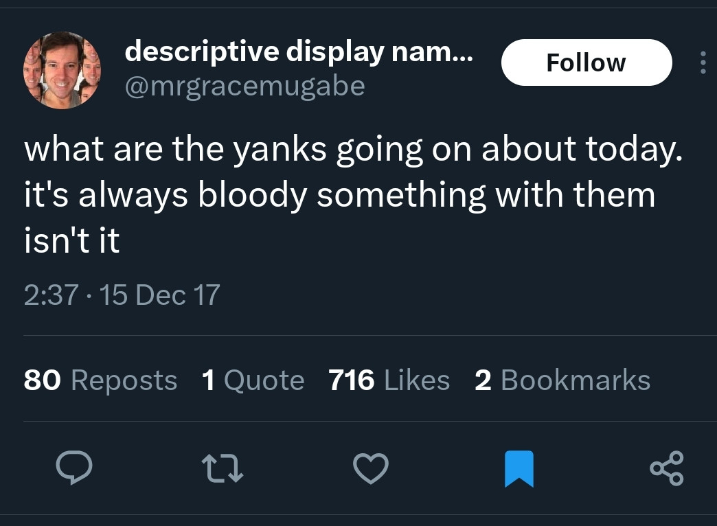Viewport: 717px width, 526px height.
Task: Open the author's profile picture
Action: point(62,70)
